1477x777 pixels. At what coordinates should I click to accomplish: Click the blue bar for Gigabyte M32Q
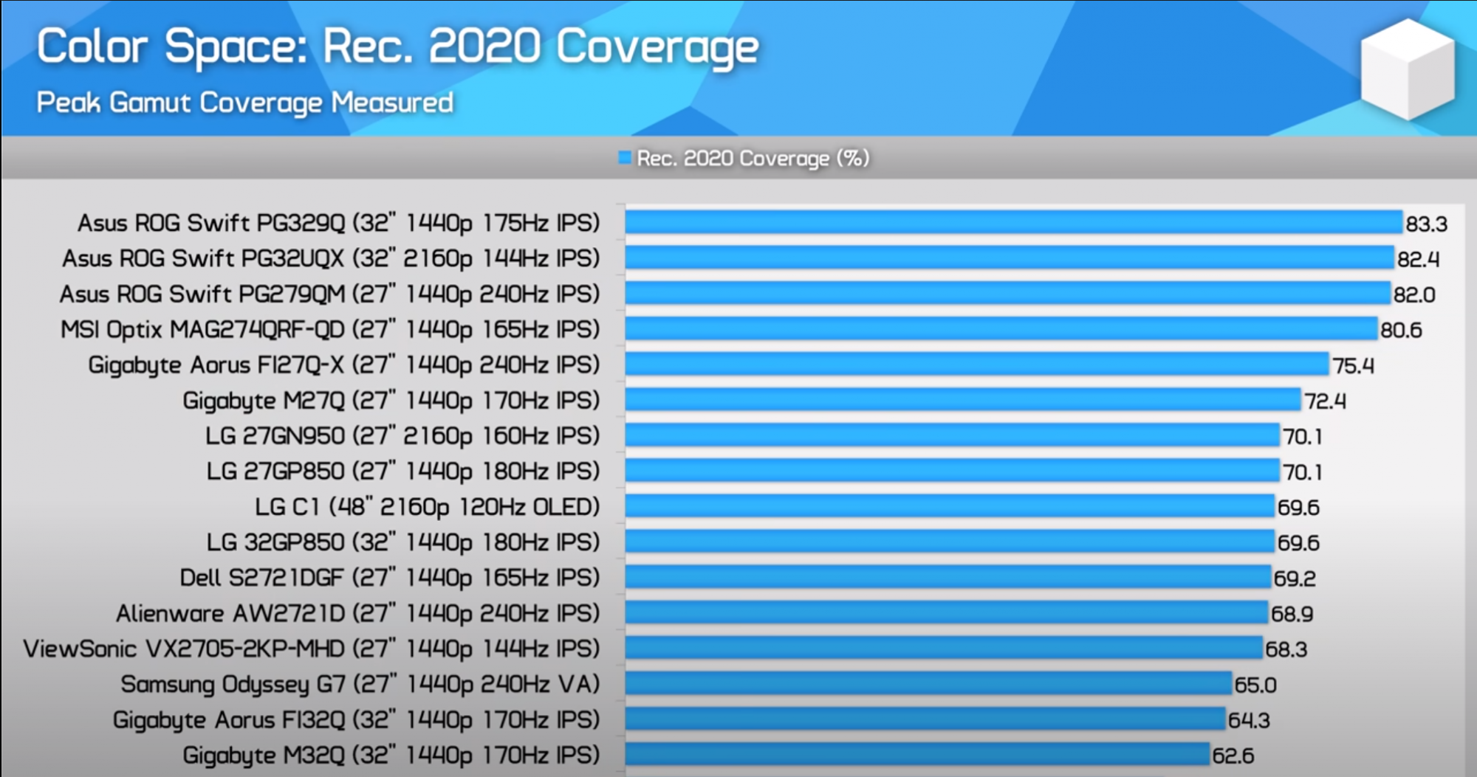click(x=917, y=754)
